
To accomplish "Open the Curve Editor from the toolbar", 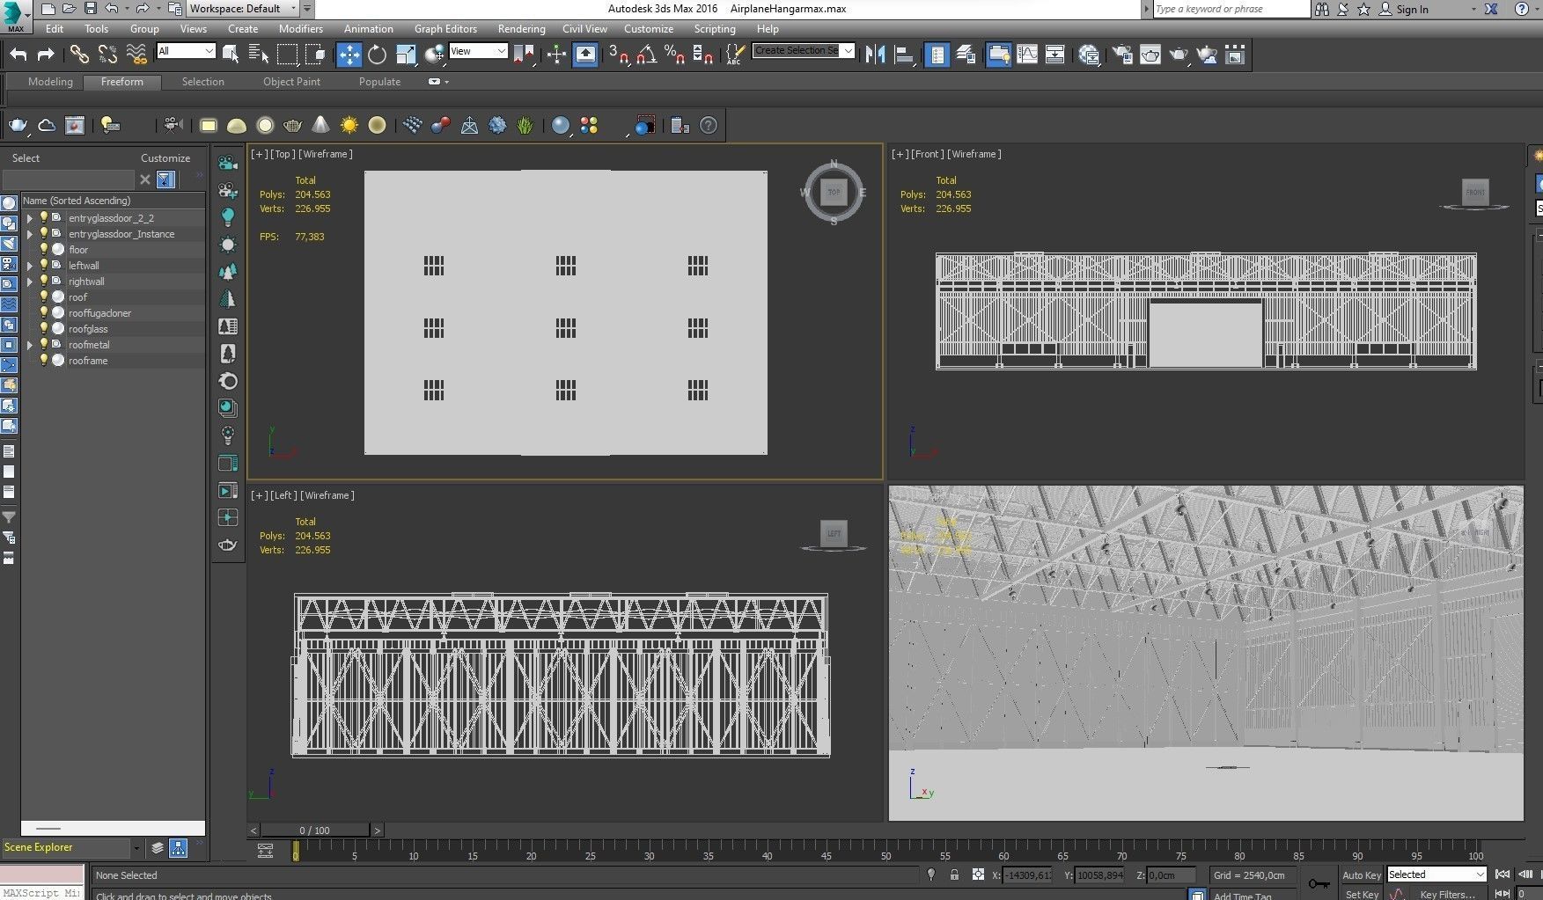I will point(1027,55).
